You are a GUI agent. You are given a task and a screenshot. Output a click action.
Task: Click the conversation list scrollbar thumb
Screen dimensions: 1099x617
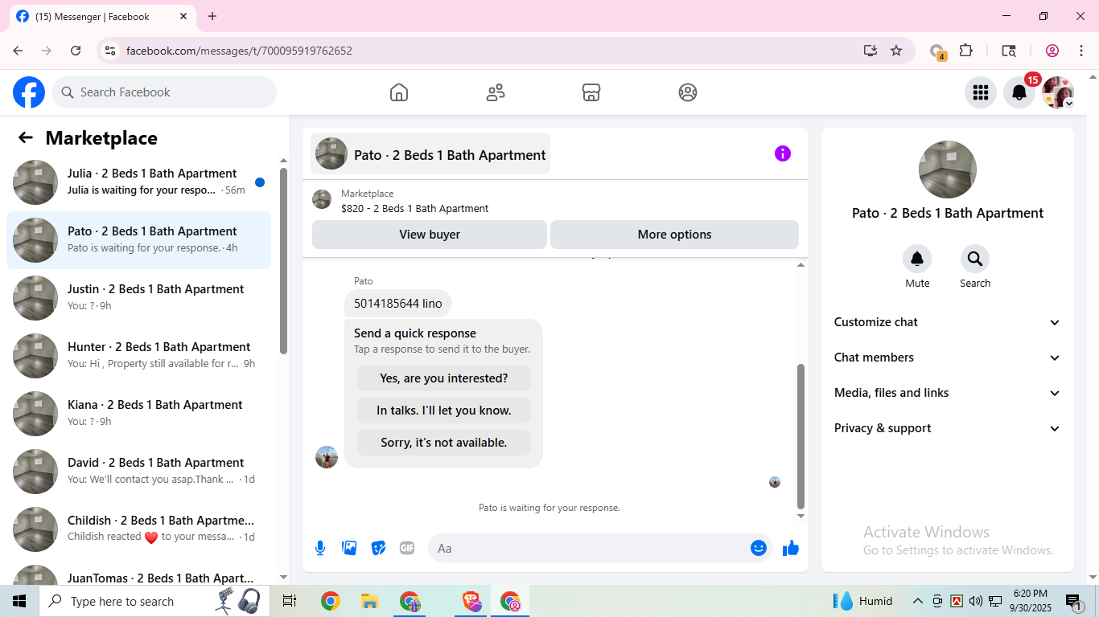pos(283,261)
